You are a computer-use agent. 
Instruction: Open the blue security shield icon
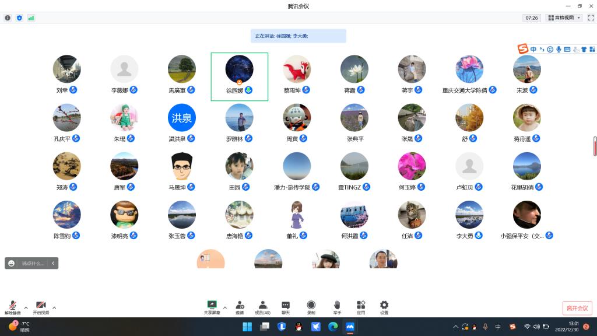(19, 18)
